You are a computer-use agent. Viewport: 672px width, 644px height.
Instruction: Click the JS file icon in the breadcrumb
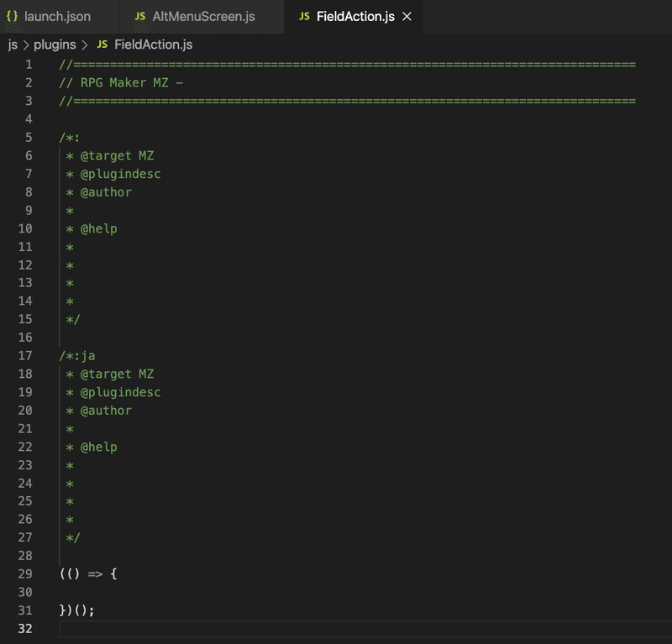point(102,45)
